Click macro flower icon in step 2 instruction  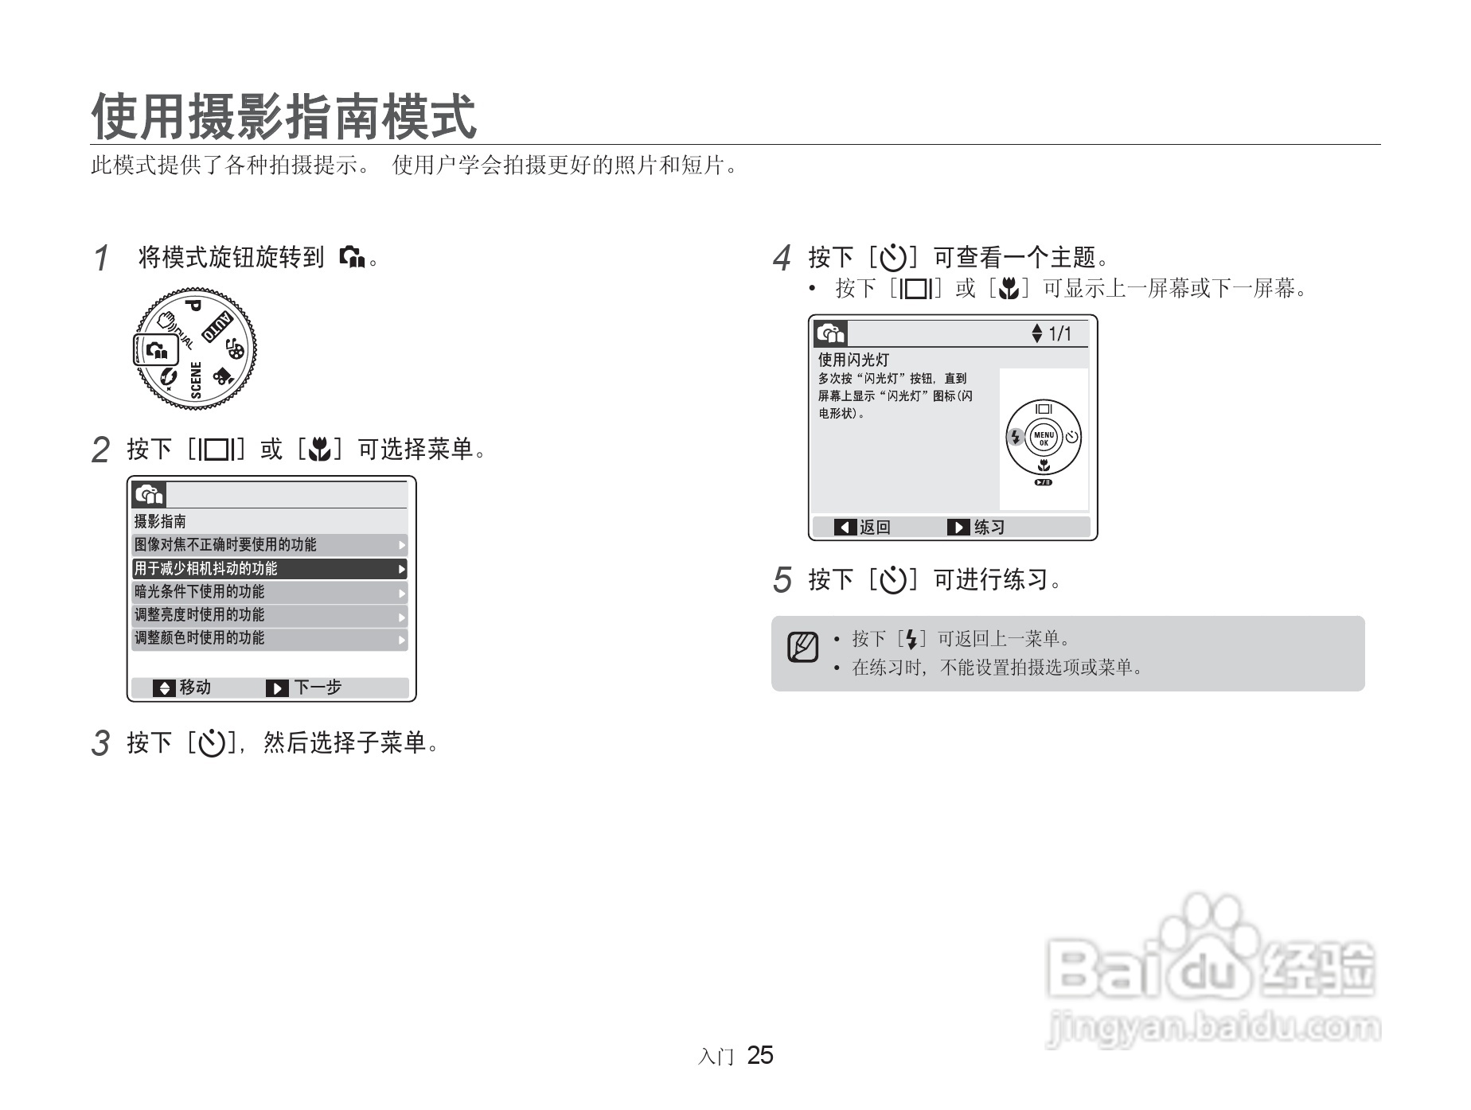point(318,450)
